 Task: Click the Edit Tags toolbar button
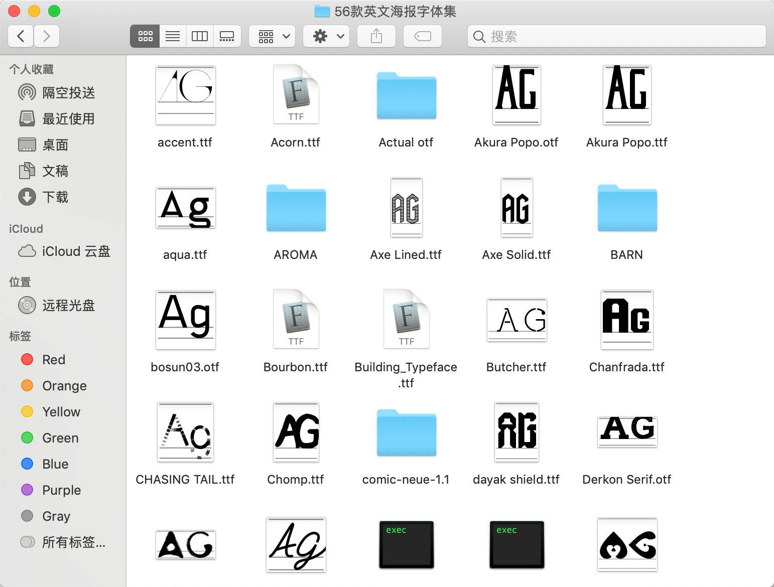click(x=422, y=36)
